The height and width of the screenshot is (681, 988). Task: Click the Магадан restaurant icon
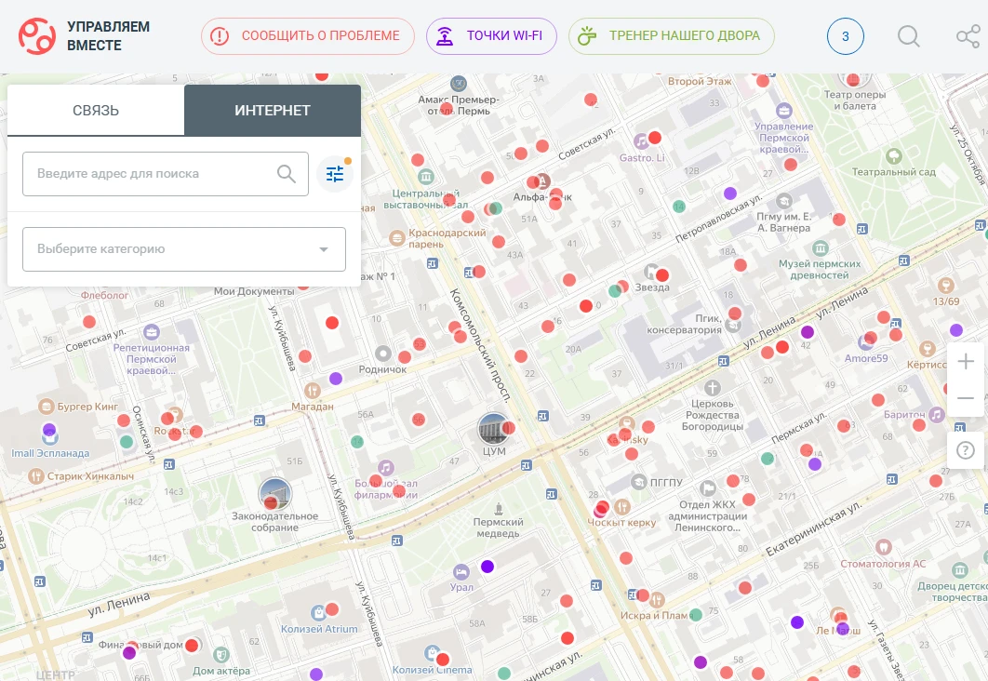pos(312,390)
